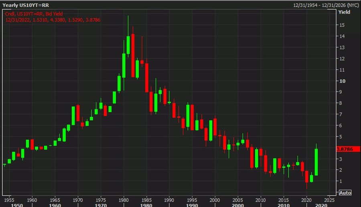
Task: Click the Auto scale button
Action: coord(345,193)
